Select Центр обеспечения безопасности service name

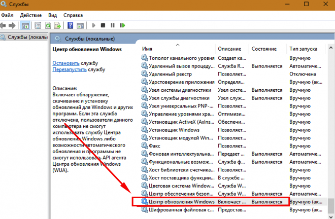click(181, 194)
